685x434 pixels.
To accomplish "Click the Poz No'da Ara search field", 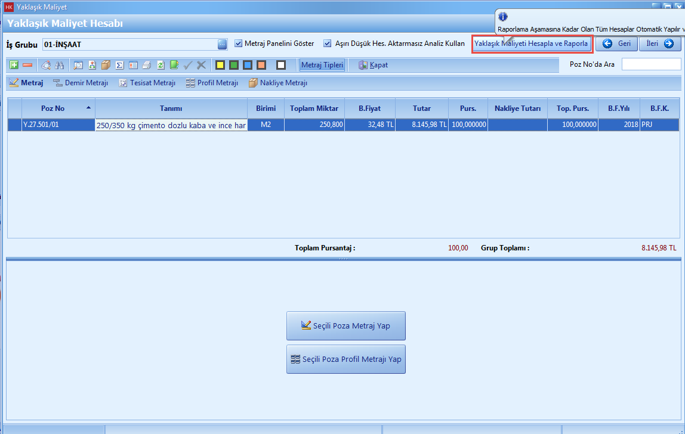I will [x=650, y=64].
